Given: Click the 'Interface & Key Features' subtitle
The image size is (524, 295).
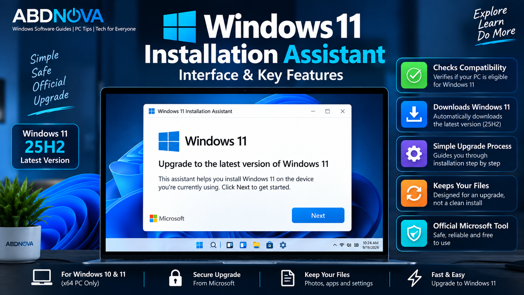Looking at the screenshot, I should pyautogui.click(x=261, y=75).
